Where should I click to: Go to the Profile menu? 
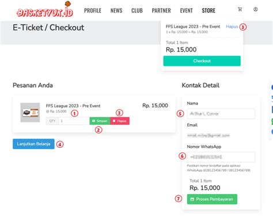click(x=93, y=10)
